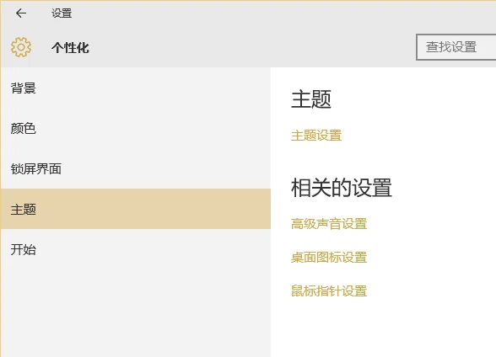
Task: Click the gear icon beside 个性化
Action: 21,47
